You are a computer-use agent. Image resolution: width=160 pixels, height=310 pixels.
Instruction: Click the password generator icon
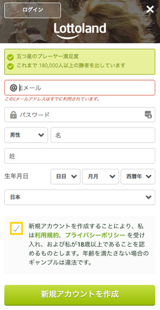148,115
